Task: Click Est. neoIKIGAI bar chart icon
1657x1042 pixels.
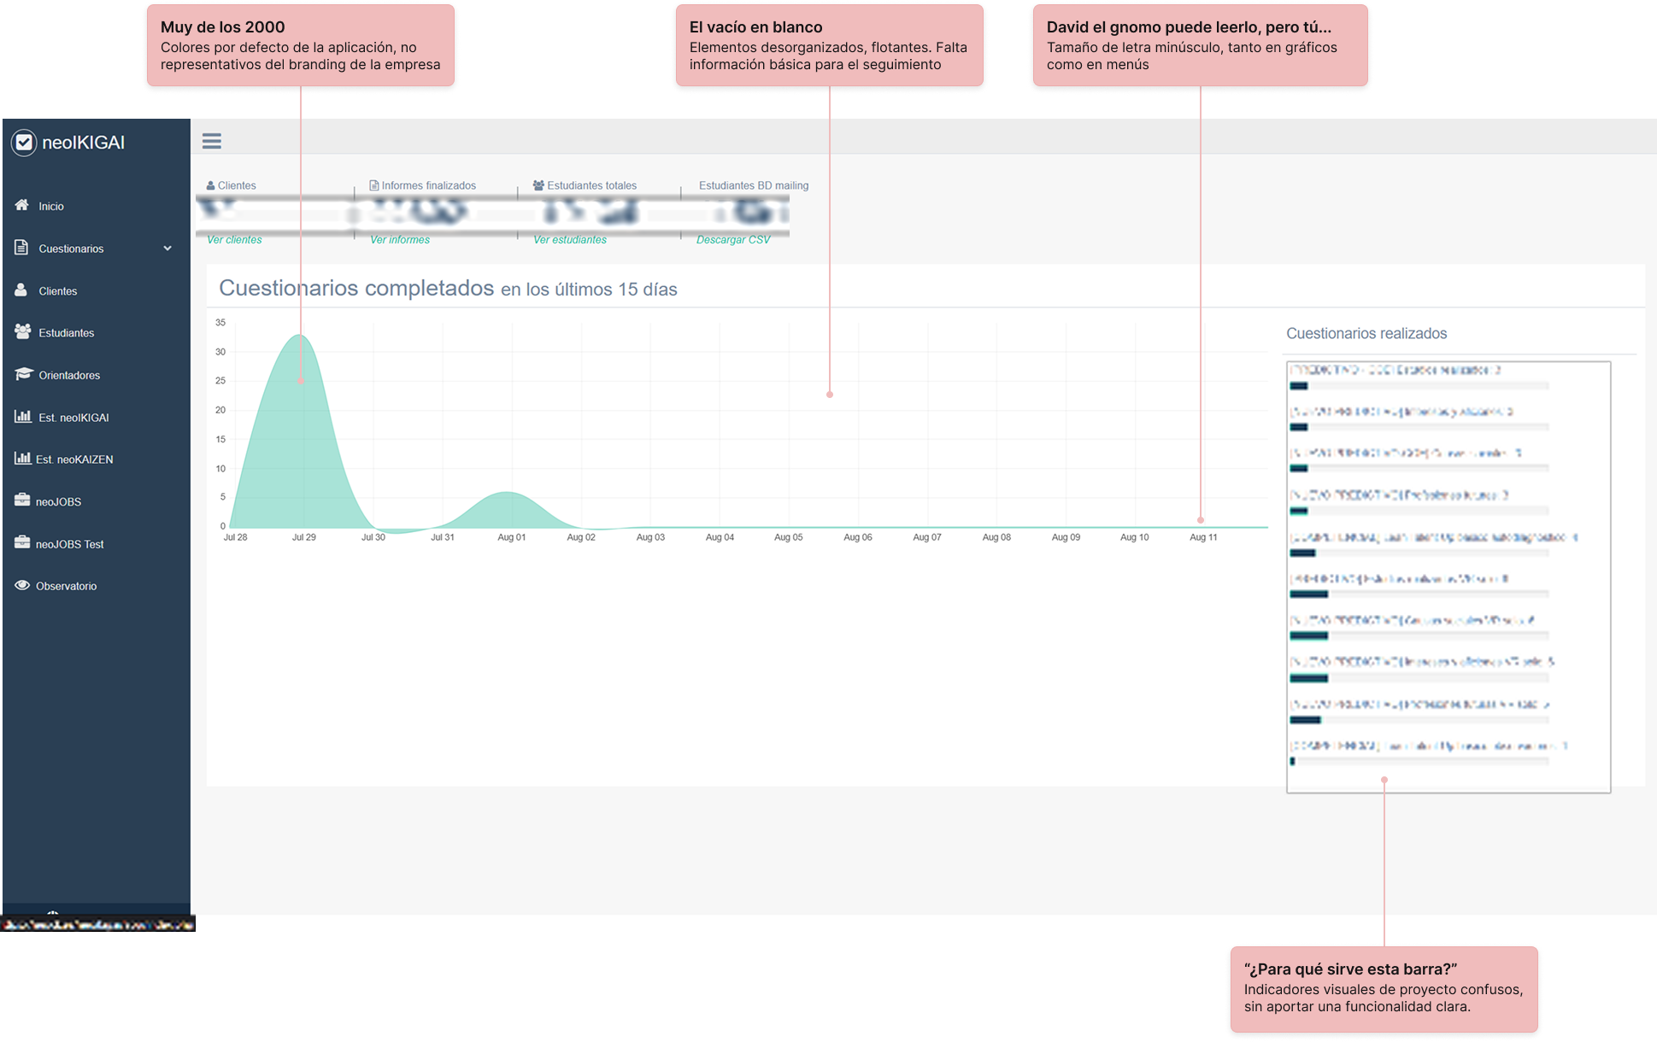Action: 22,417
